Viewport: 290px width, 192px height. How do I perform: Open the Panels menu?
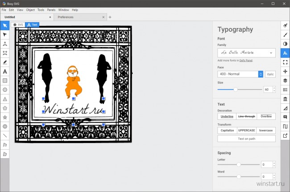(x=51, y=10)
